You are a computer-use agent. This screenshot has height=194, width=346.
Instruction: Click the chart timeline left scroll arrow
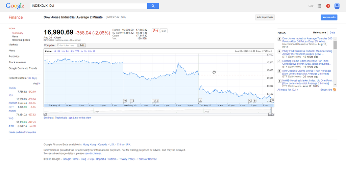click(x=45, y=115)
